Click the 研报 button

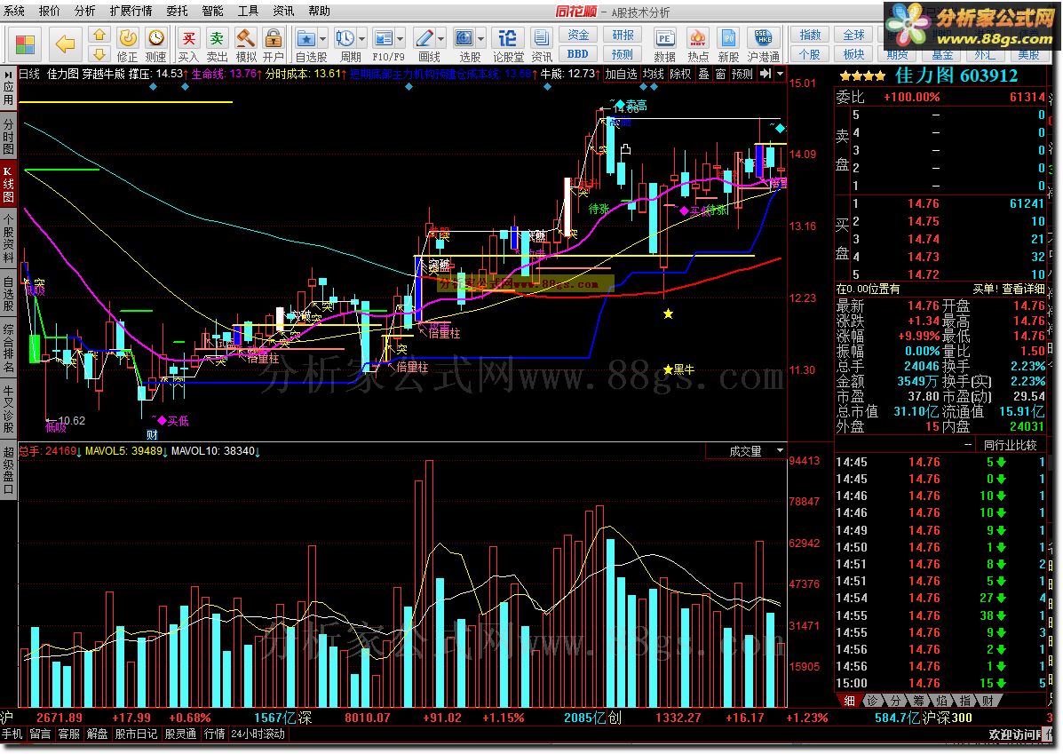click(x=623, y=35)
